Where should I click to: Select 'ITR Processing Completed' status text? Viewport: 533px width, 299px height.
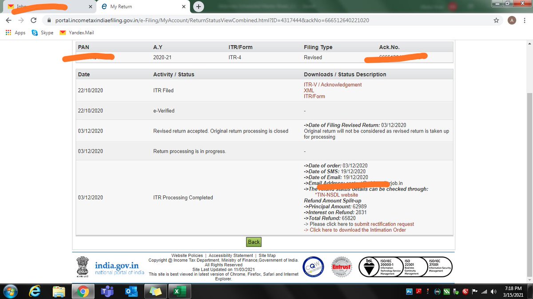[x=183, y=198]
